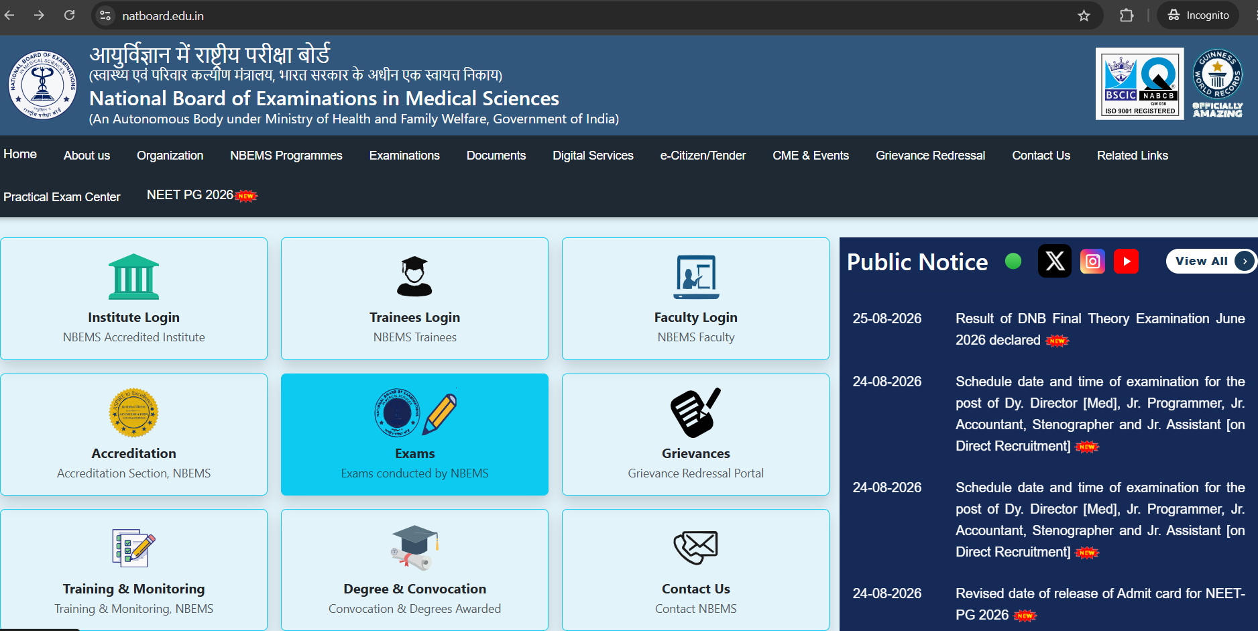Click the green status dot beside Public Notice
Viewport: 1258px width, 631px height.
[x=1013, y=261]
